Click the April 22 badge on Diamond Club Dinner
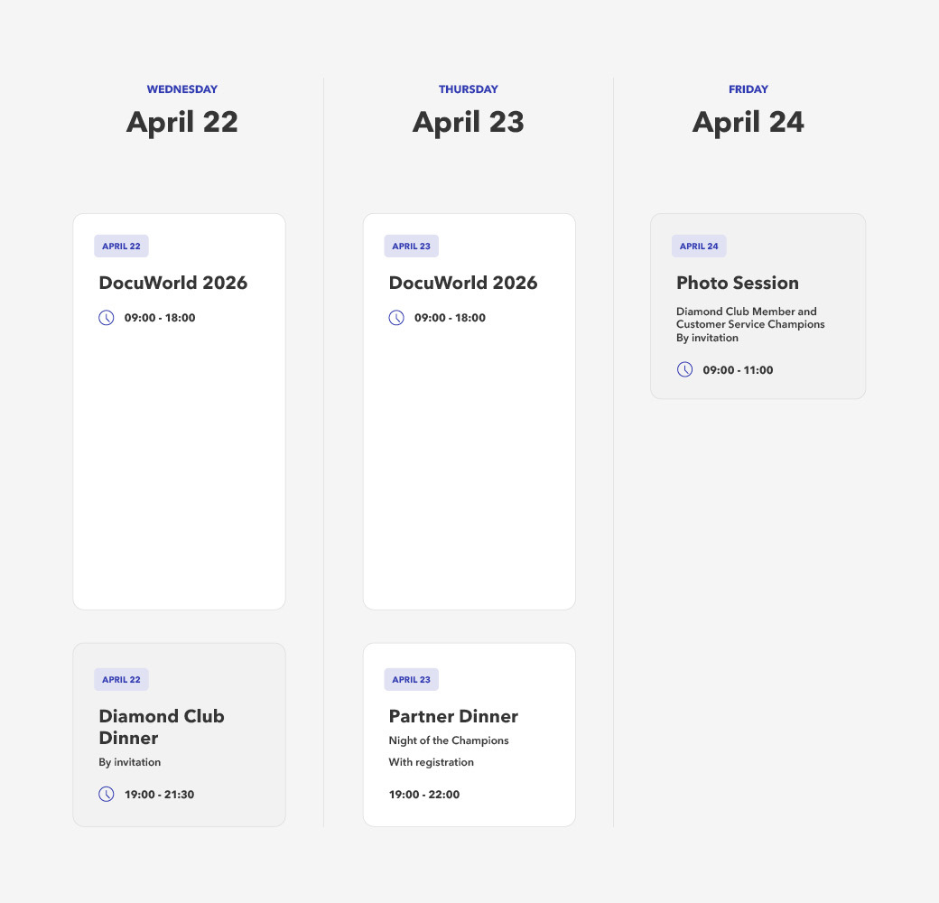Screen dimensions: 939x903 click(121, 680)
